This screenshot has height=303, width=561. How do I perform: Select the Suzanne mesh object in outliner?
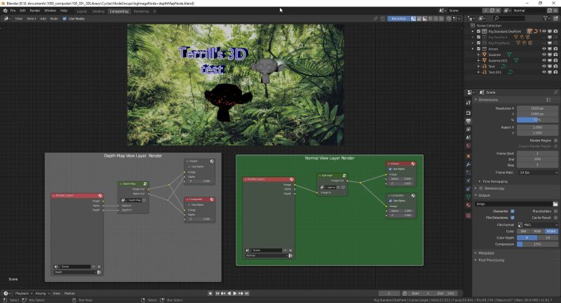(494, 55)
